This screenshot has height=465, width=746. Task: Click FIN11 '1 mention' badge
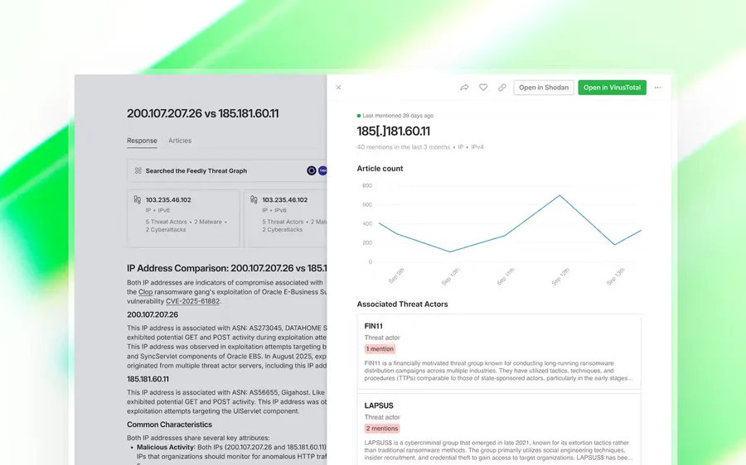380,348
